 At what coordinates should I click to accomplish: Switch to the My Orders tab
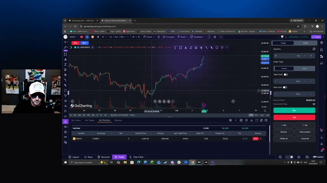coord(76,120)
